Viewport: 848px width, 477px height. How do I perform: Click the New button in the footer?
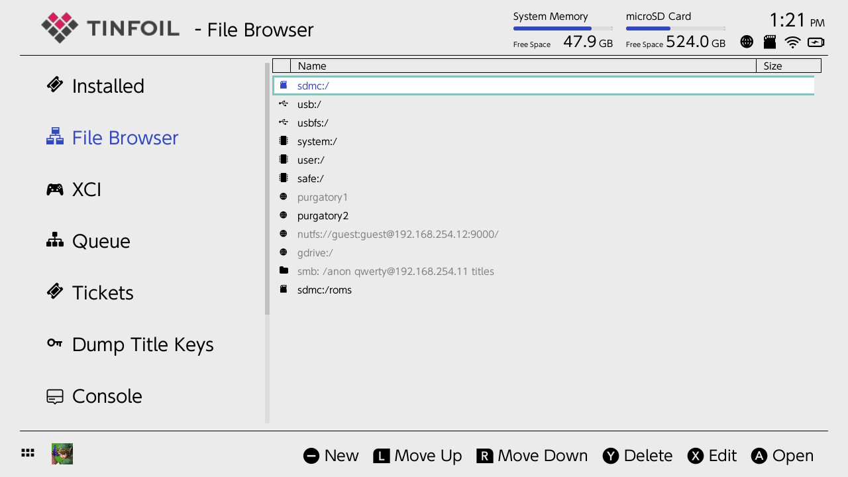tap(331, 456)
